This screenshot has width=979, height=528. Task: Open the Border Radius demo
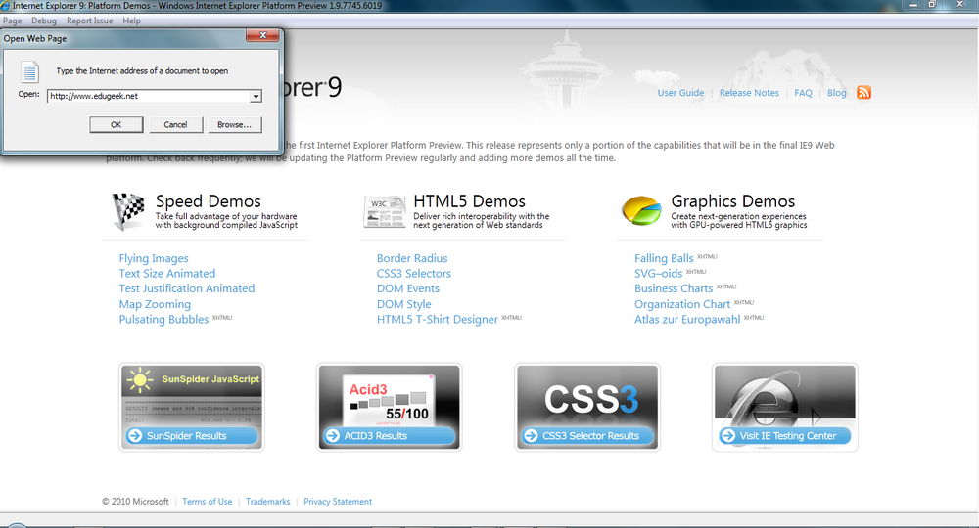(412, 258)
